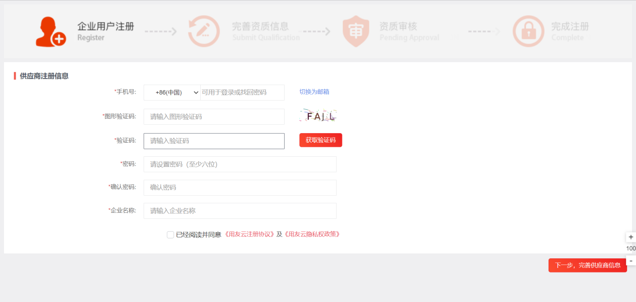Select the 完善资质信息 step label

[260, 27]
